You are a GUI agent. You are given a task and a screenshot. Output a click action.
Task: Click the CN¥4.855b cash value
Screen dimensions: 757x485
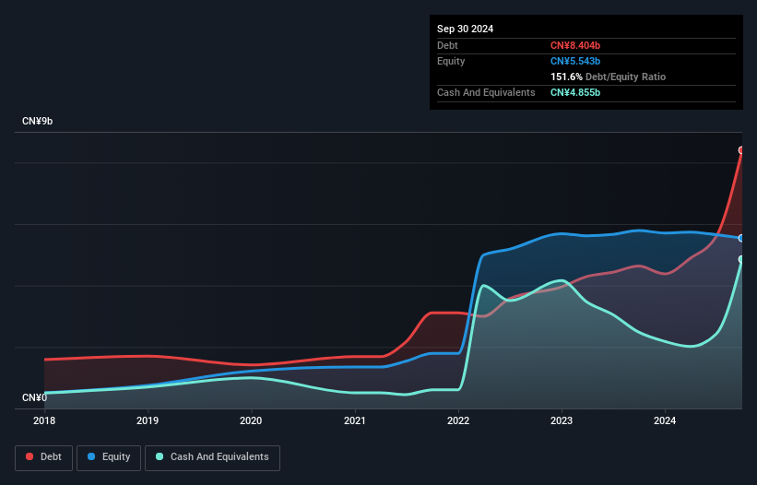(x=575, y=92)
